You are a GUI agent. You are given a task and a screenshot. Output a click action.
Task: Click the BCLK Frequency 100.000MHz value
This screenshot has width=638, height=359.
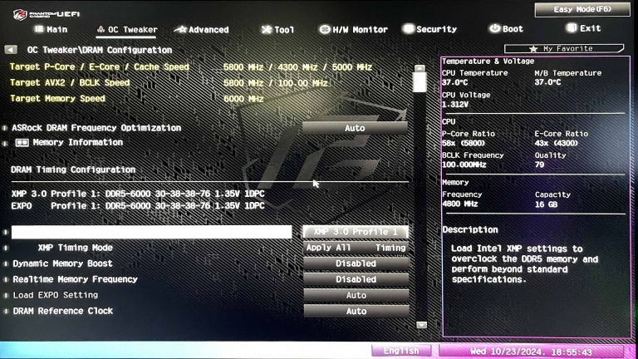click(464, 165)
